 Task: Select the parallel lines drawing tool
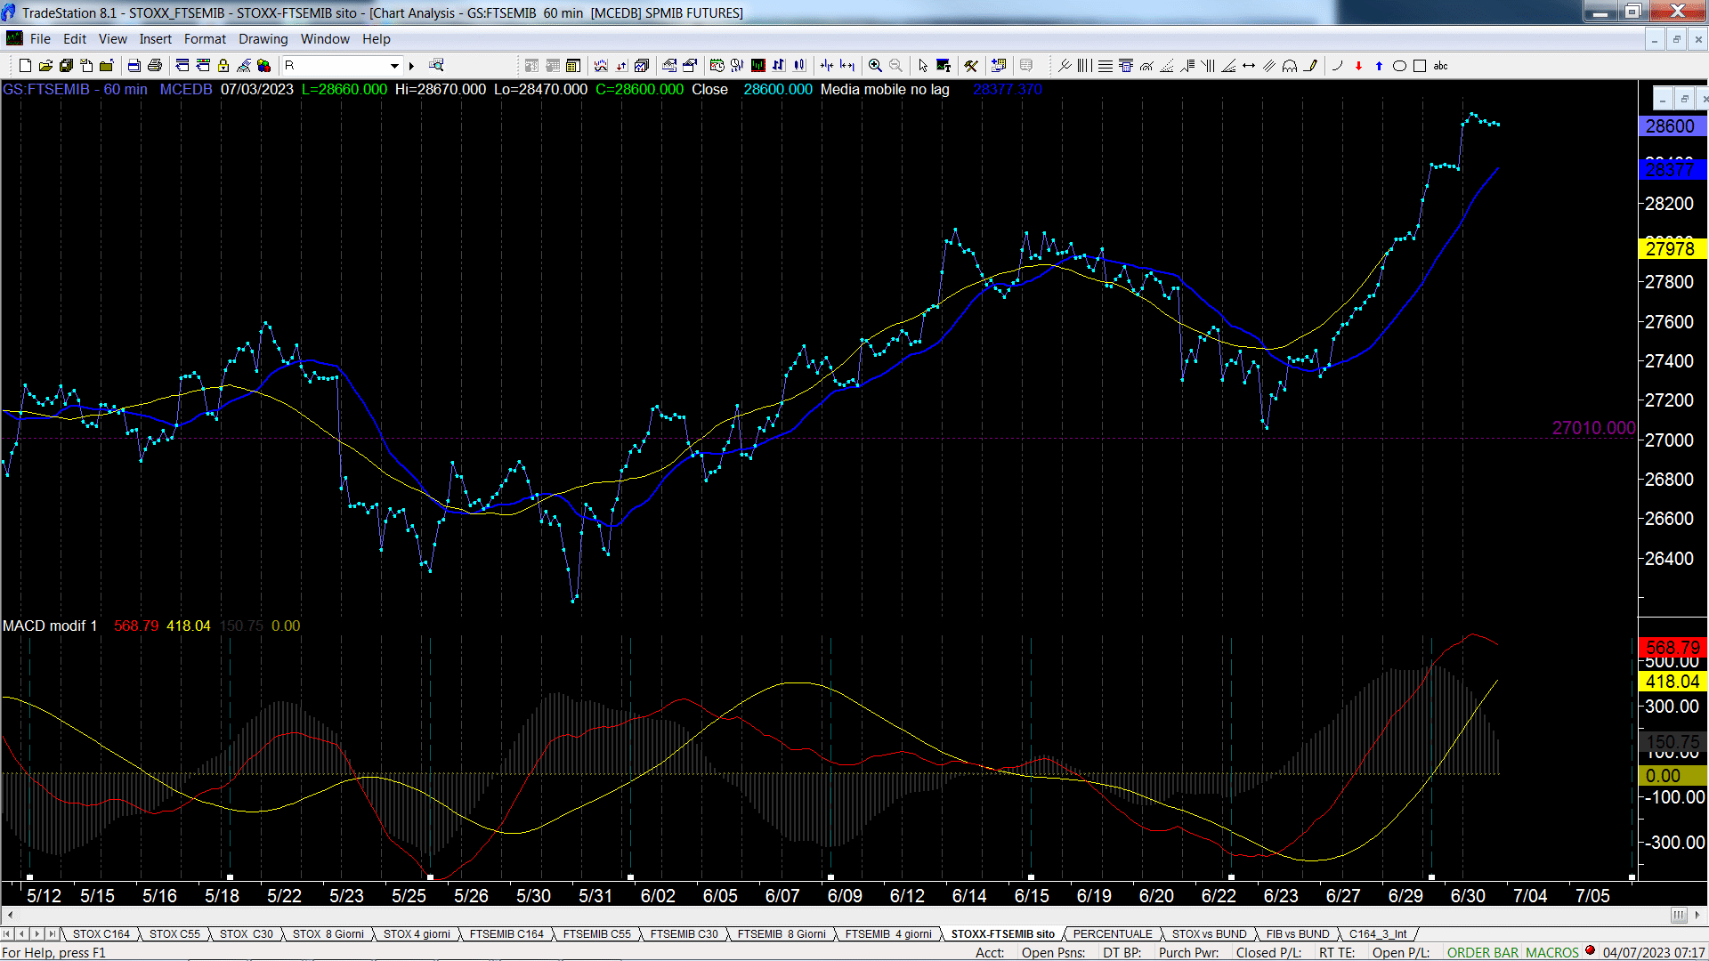point(1269,66)
